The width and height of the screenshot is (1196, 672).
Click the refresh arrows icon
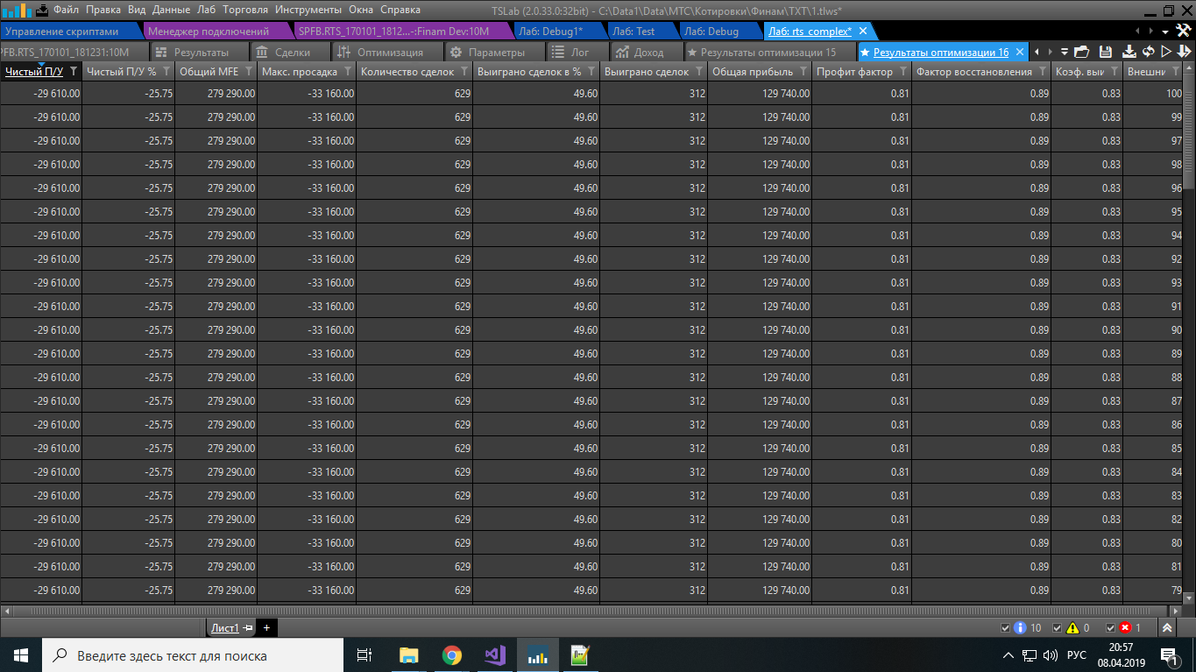1148,52
